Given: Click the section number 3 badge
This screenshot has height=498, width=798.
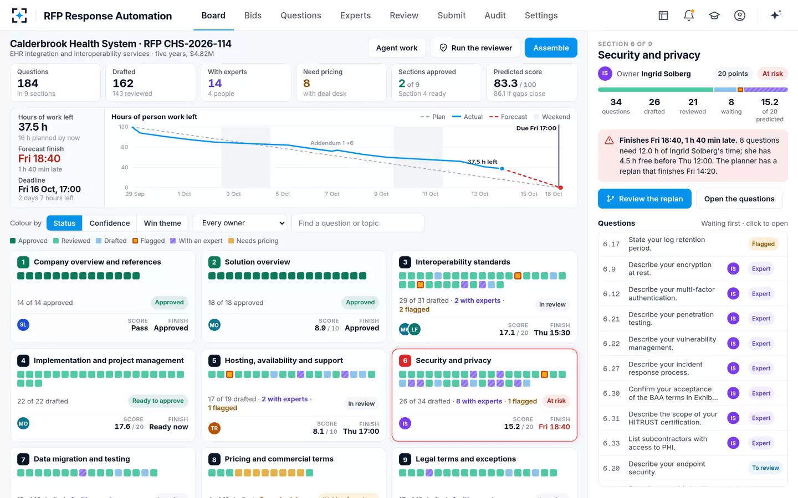Looking at the screenshot, I should 405,262.
